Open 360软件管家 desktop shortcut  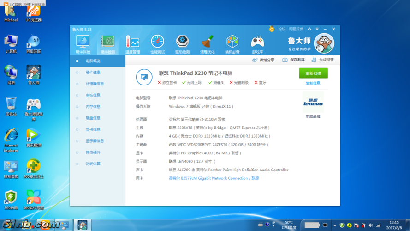click(x=34, y=201)
